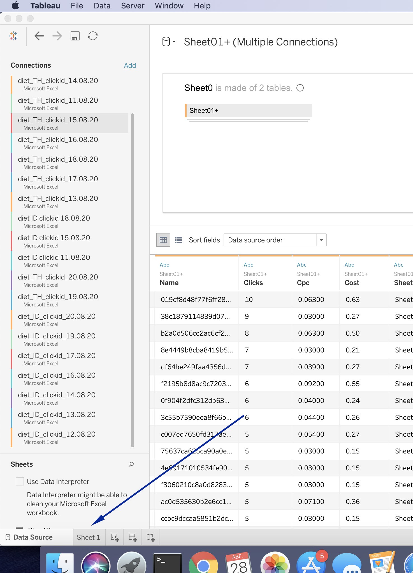Change the Abc data type of Cpc column

[302, 265]
